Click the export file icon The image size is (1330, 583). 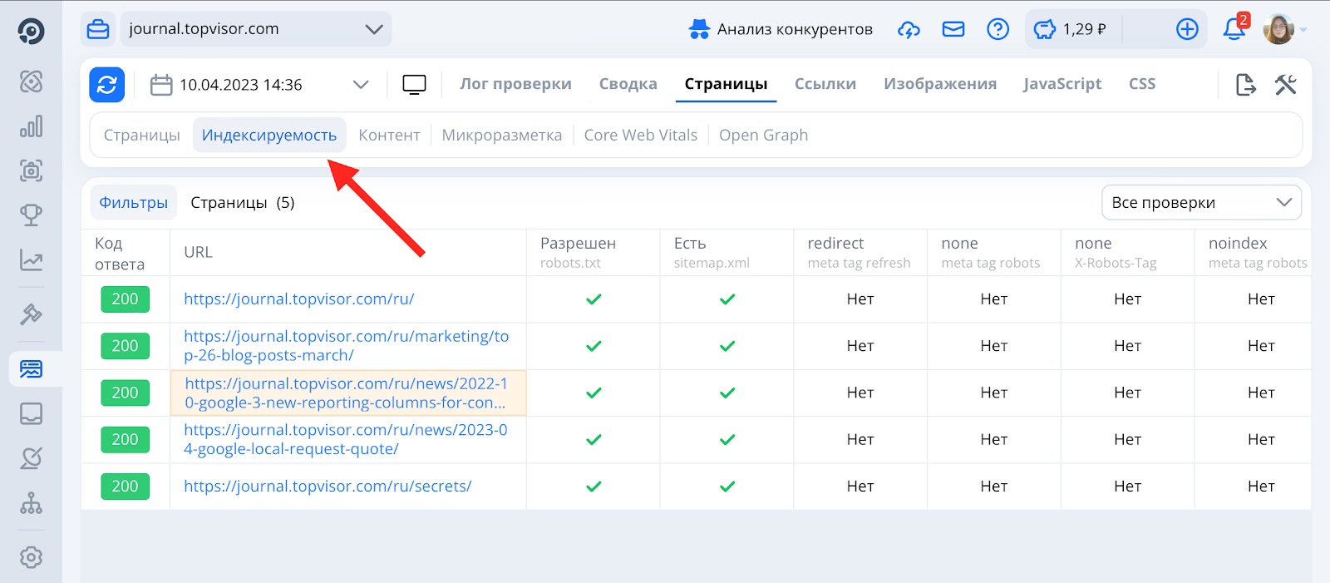click(x=1245, y=85)
